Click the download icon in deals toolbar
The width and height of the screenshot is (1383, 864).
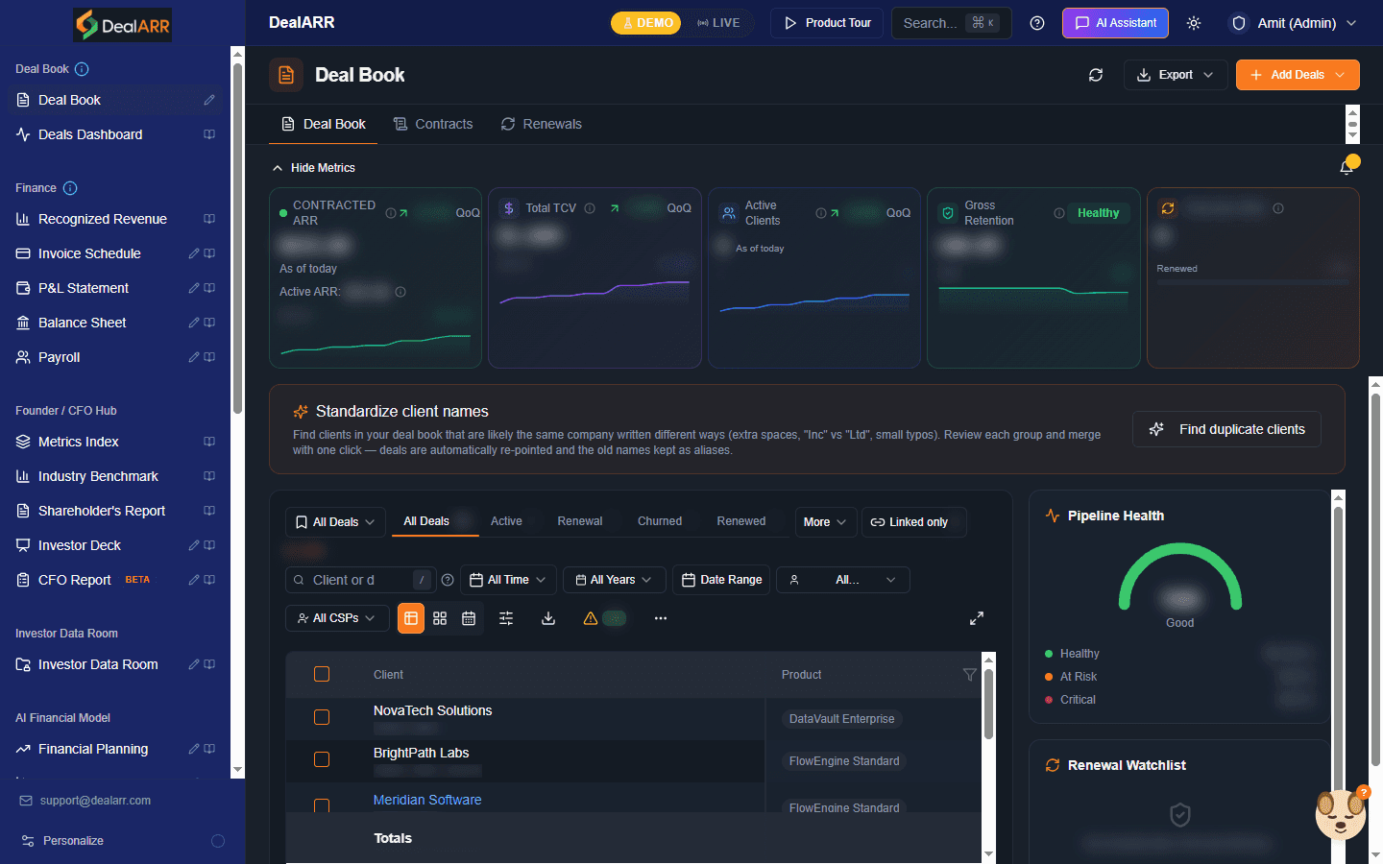tap(548, 618)
